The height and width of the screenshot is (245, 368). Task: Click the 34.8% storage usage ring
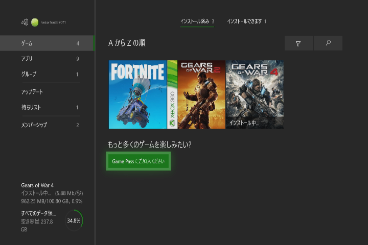click(74, 220)
